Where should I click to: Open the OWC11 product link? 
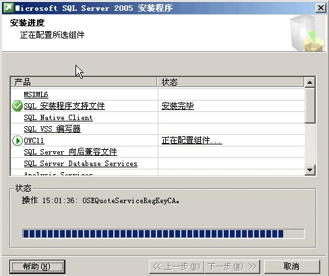[x=34, y=140]
